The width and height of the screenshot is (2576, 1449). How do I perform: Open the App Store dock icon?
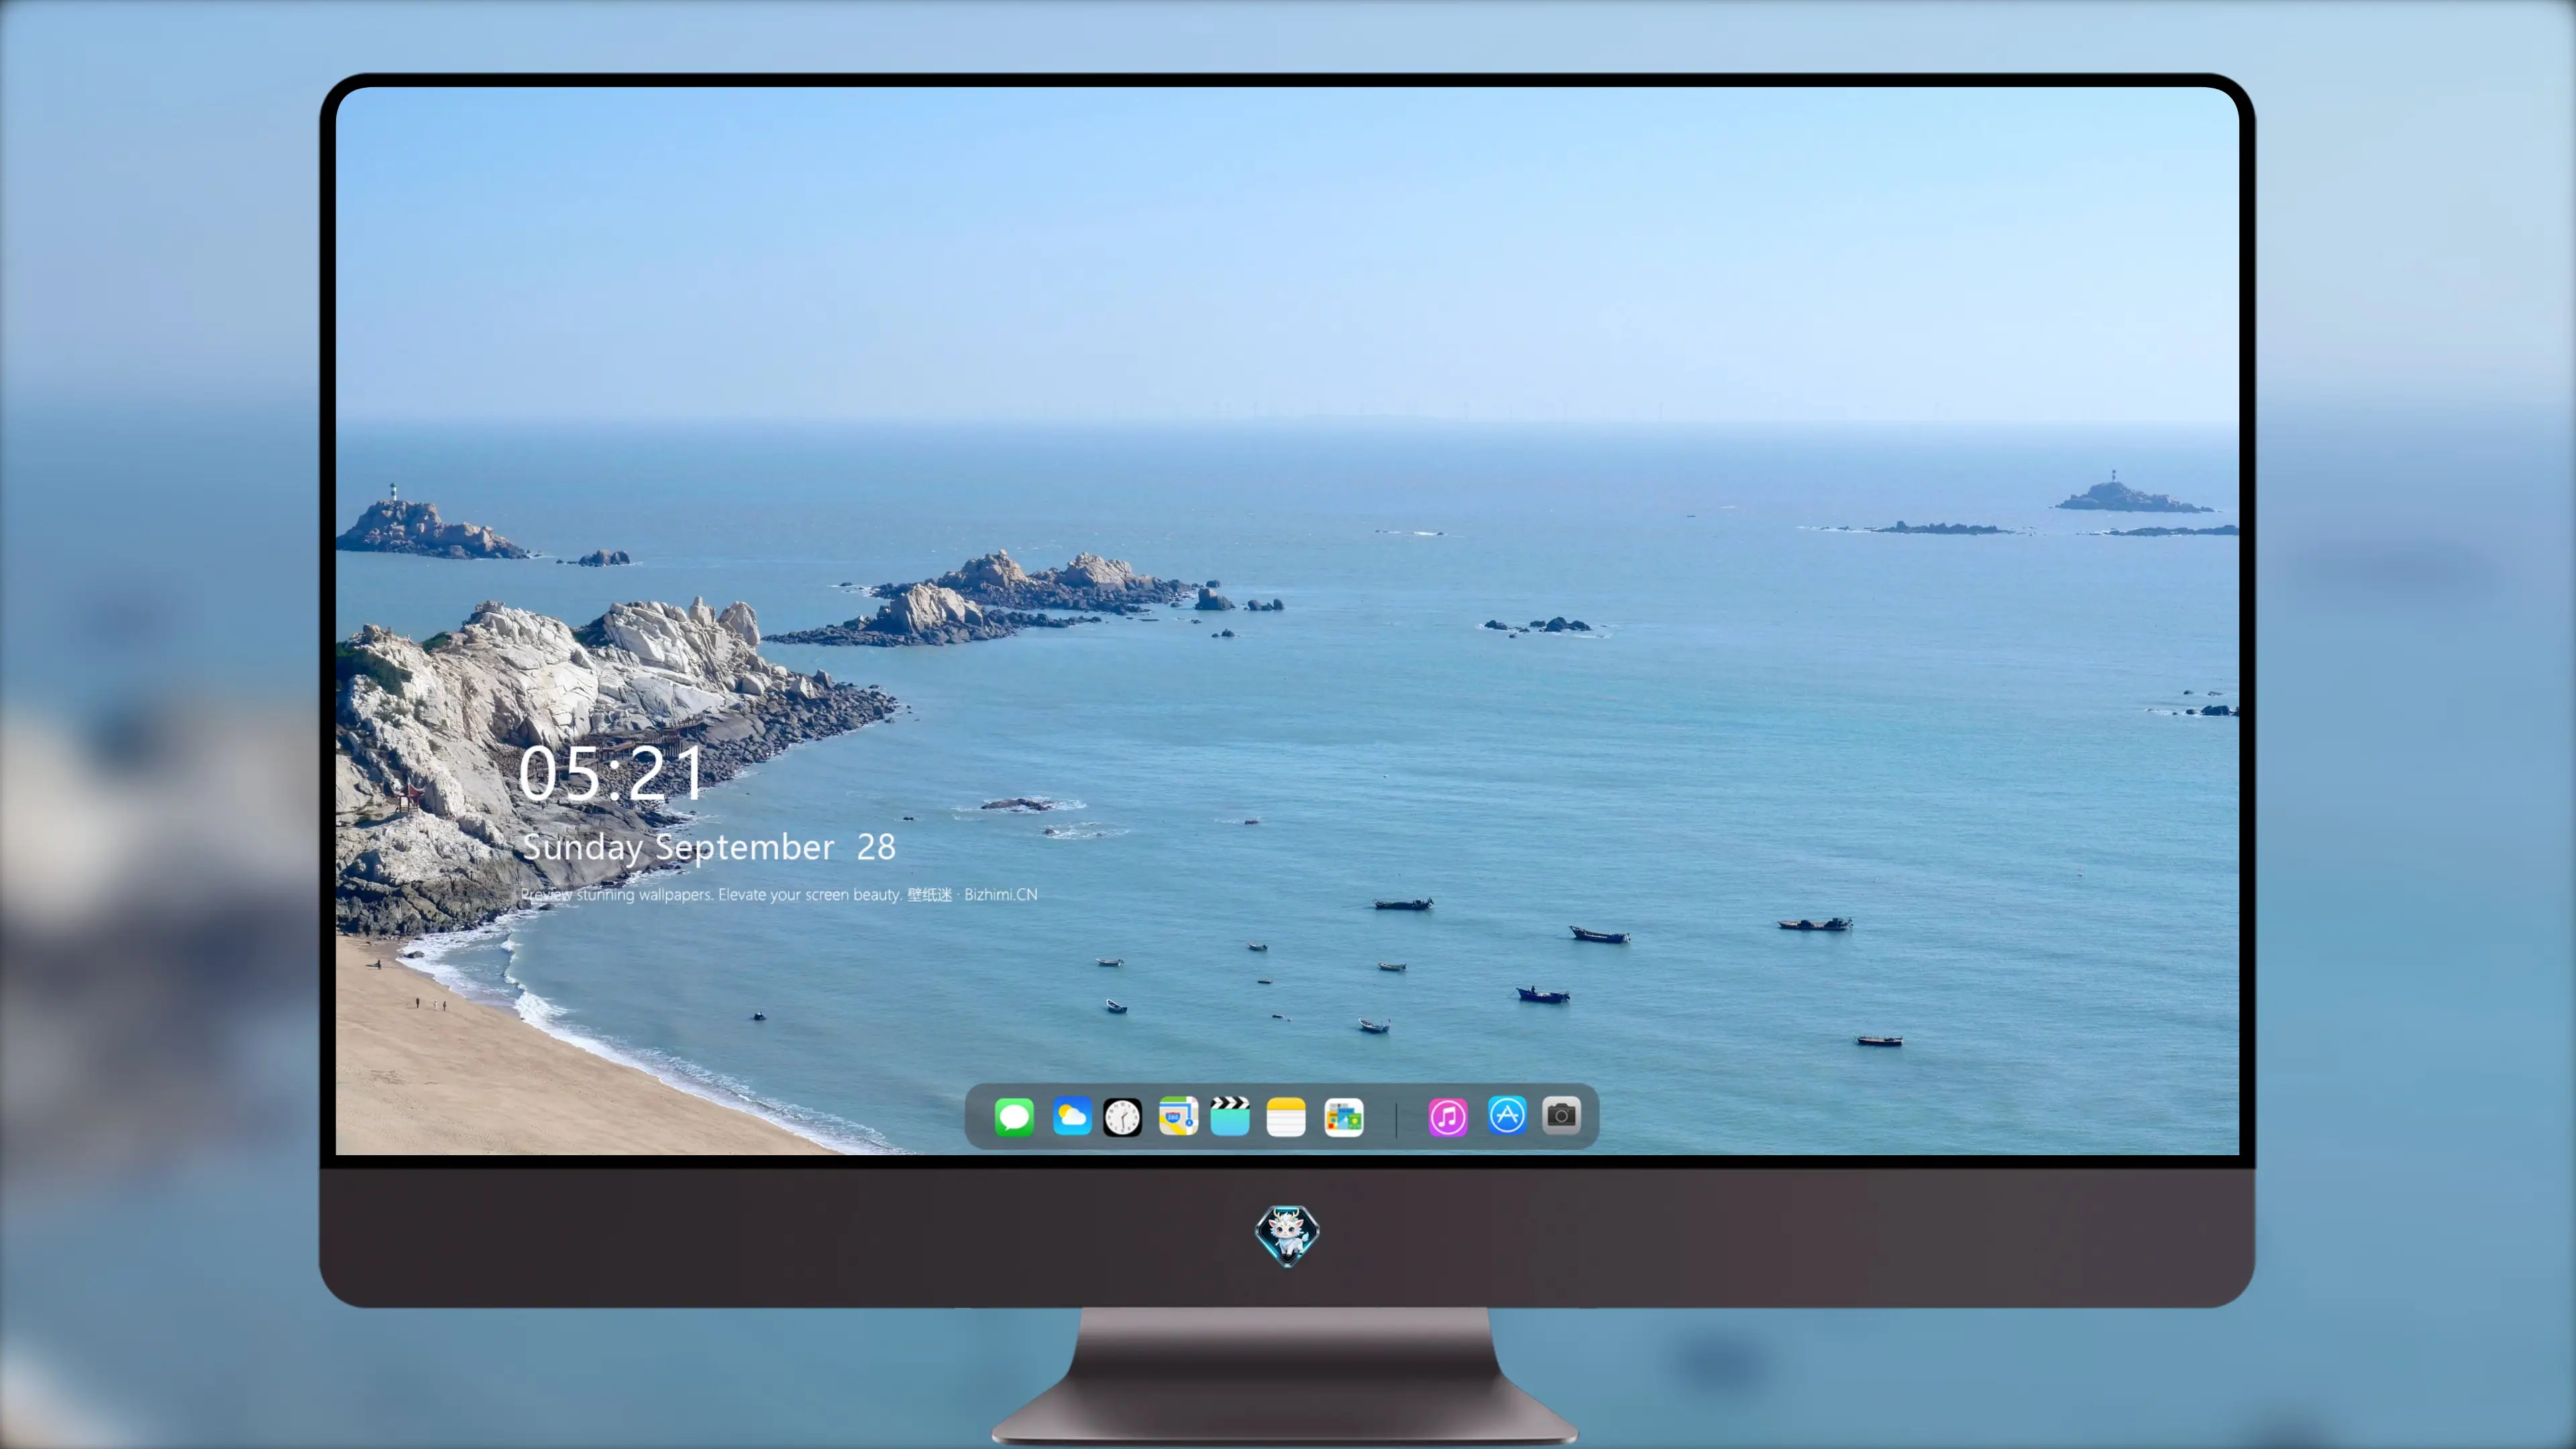click(x=1507, y=1115)
